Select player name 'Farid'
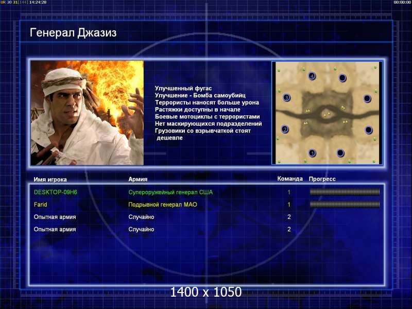The width and height of the screenshot is (412, 309). (x=41, y=204)
